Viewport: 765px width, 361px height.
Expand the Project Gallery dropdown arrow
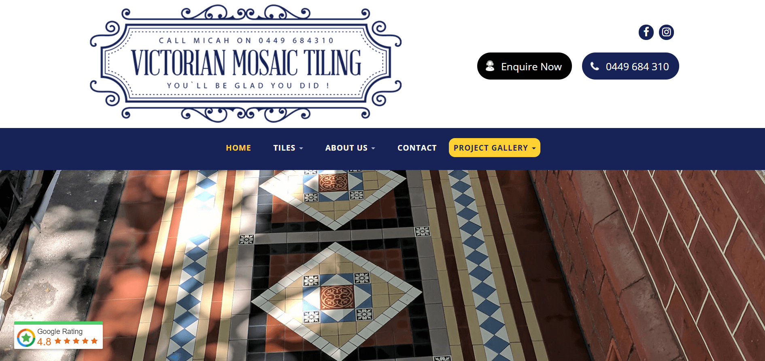tap(533, 149)
